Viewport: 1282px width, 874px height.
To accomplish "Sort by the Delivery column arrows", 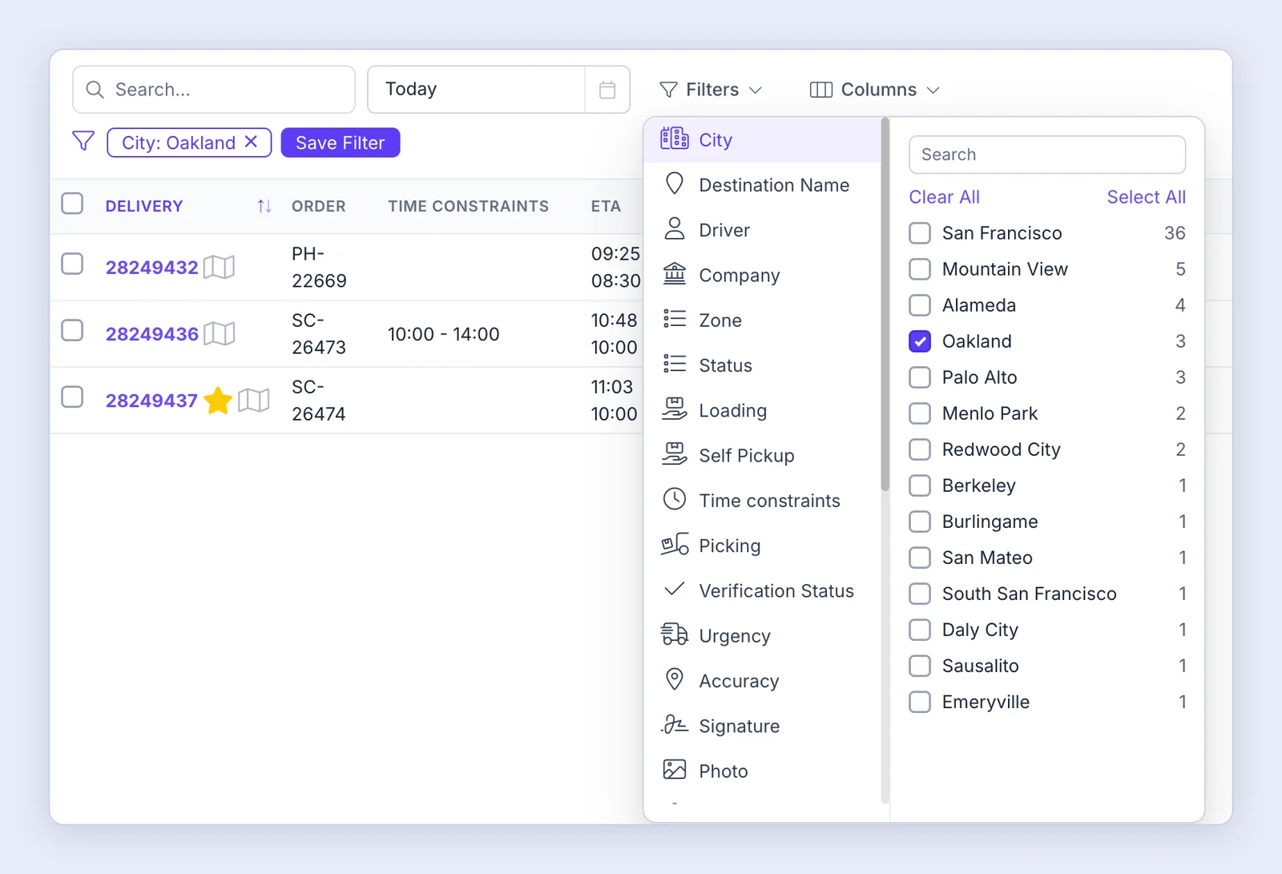I will click(264, 207).
